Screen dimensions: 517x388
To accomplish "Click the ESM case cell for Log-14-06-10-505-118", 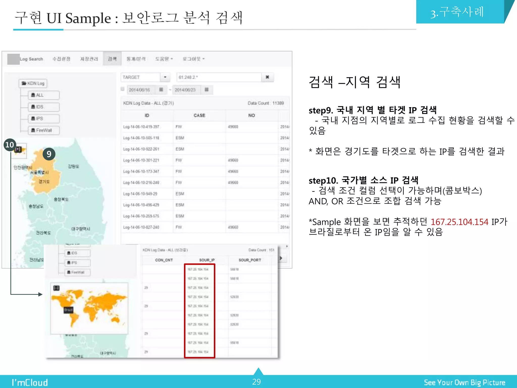I will pos(199,138).
